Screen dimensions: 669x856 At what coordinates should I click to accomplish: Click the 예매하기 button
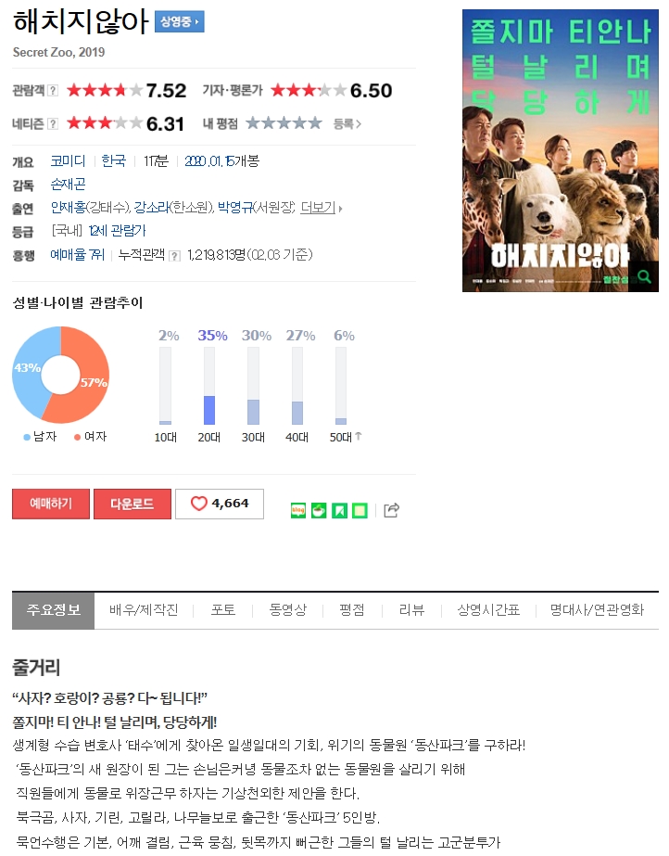tap(51, 504)
